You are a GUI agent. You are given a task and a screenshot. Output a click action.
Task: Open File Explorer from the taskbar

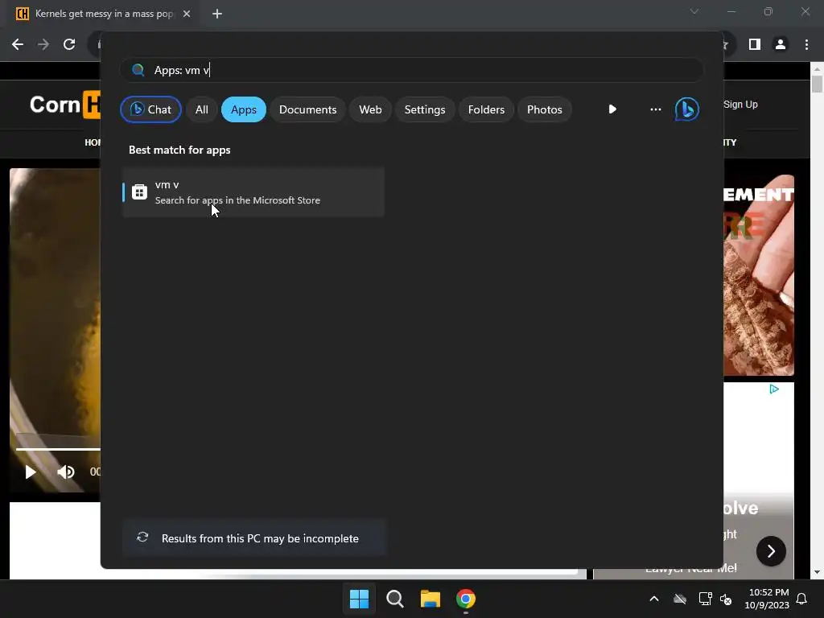click(x=431, y=599)
